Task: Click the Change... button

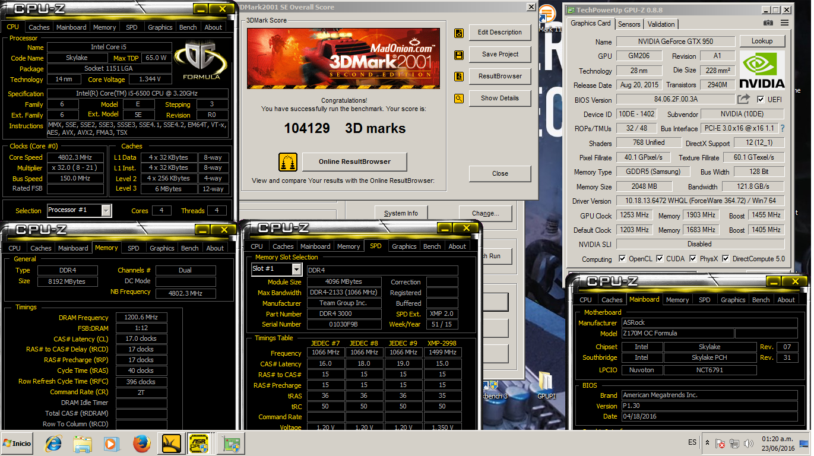Action: point(485,213)
